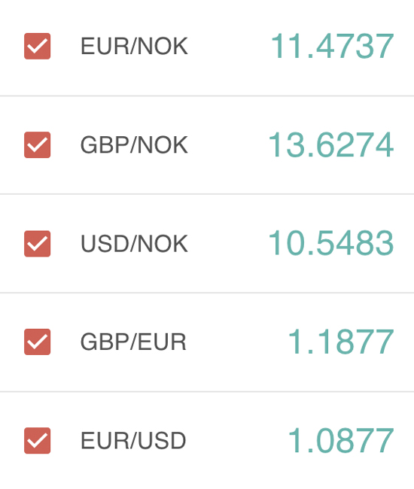Image resolution: width=414 pixels, height=489 pixels.
Task: Choose the GBP/EUR pair label
Action: (133, 342)
